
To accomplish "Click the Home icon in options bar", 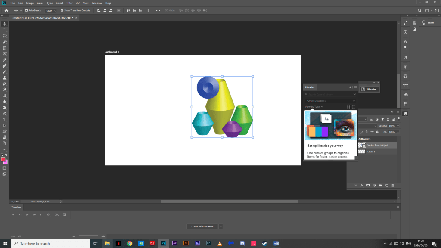I will coord(6,10).
